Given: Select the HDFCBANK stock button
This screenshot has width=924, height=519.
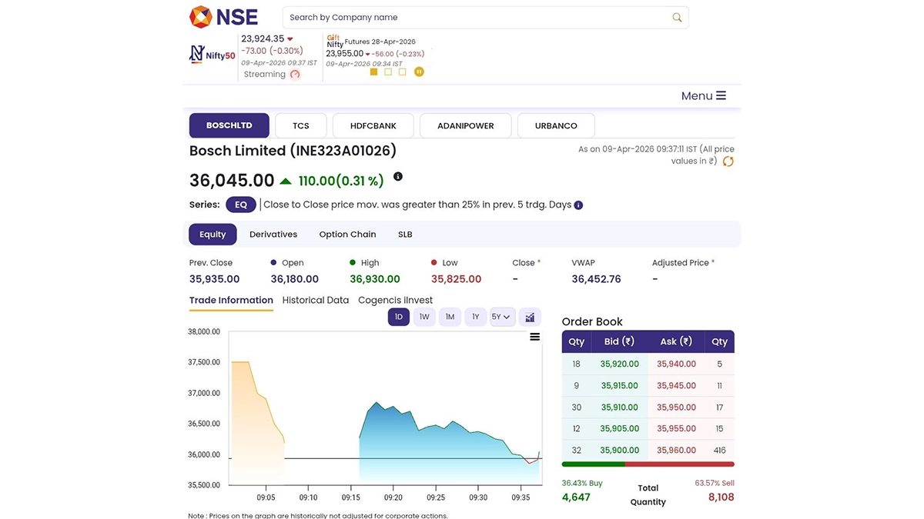Looking at the screenshot, I should click(x=373, y=125).
